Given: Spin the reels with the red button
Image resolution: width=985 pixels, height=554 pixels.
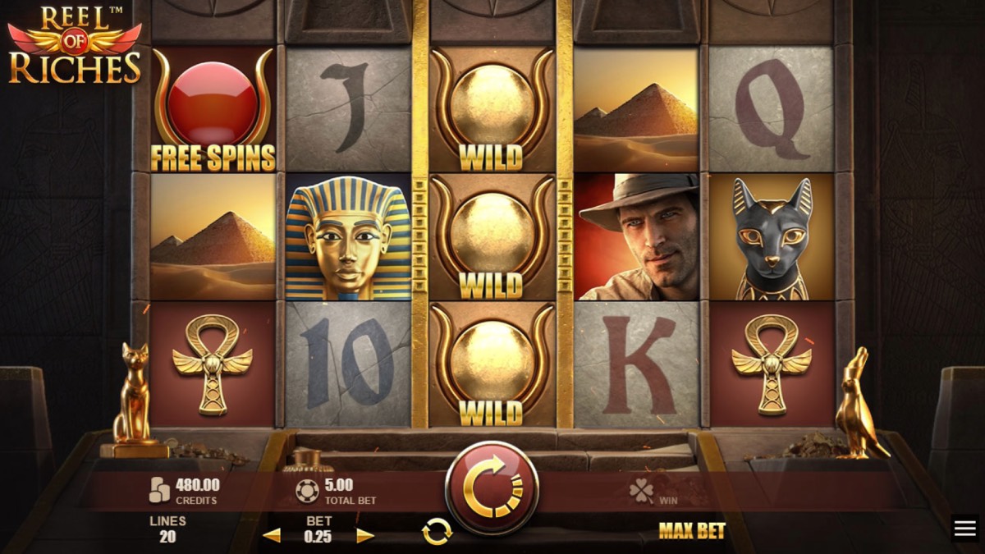Looking at the screenshot, I should point(492,489).
